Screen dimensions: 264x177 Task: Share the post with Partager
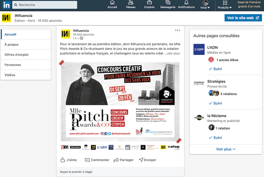(x=123, y=160)
